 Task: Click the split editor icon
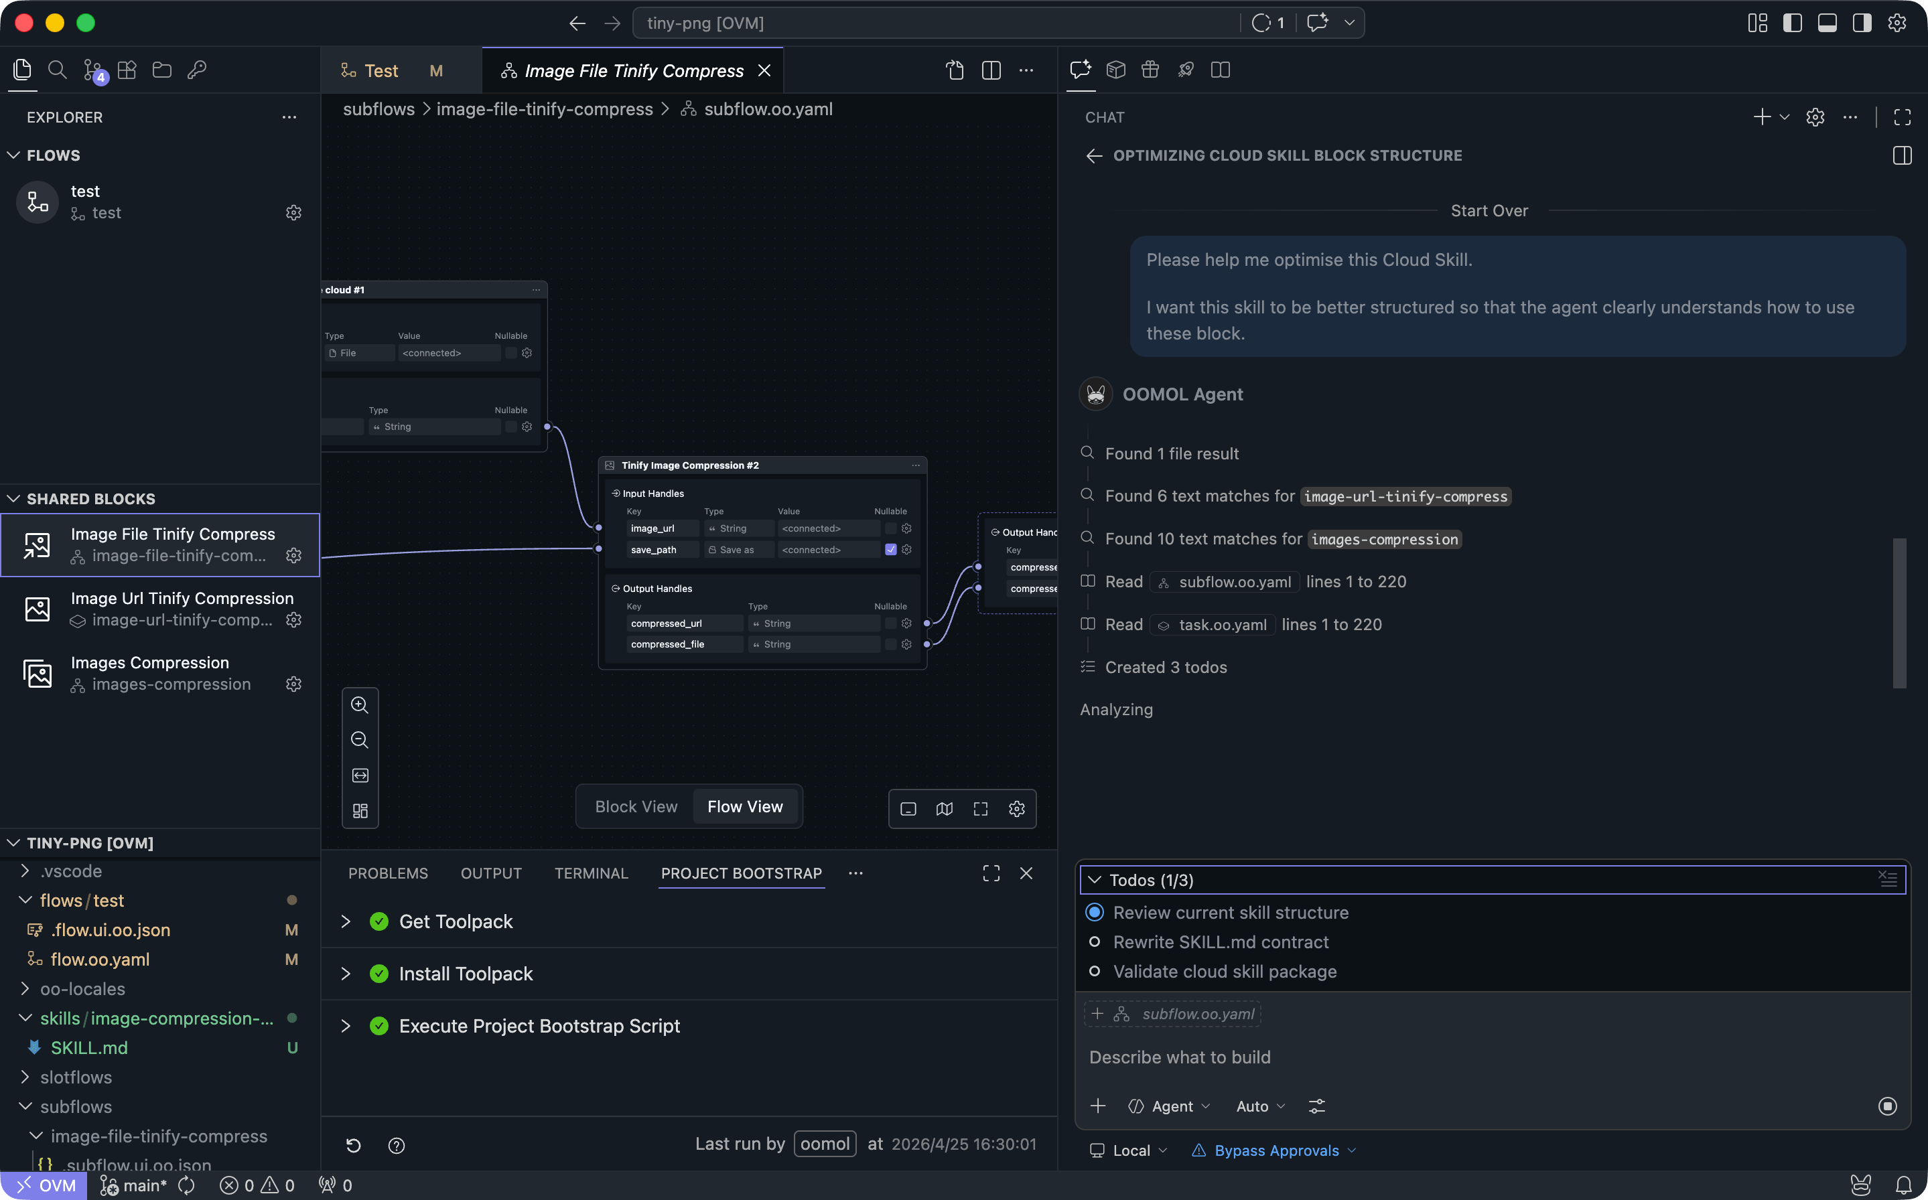pyautogui.click(x=991, y=70)
